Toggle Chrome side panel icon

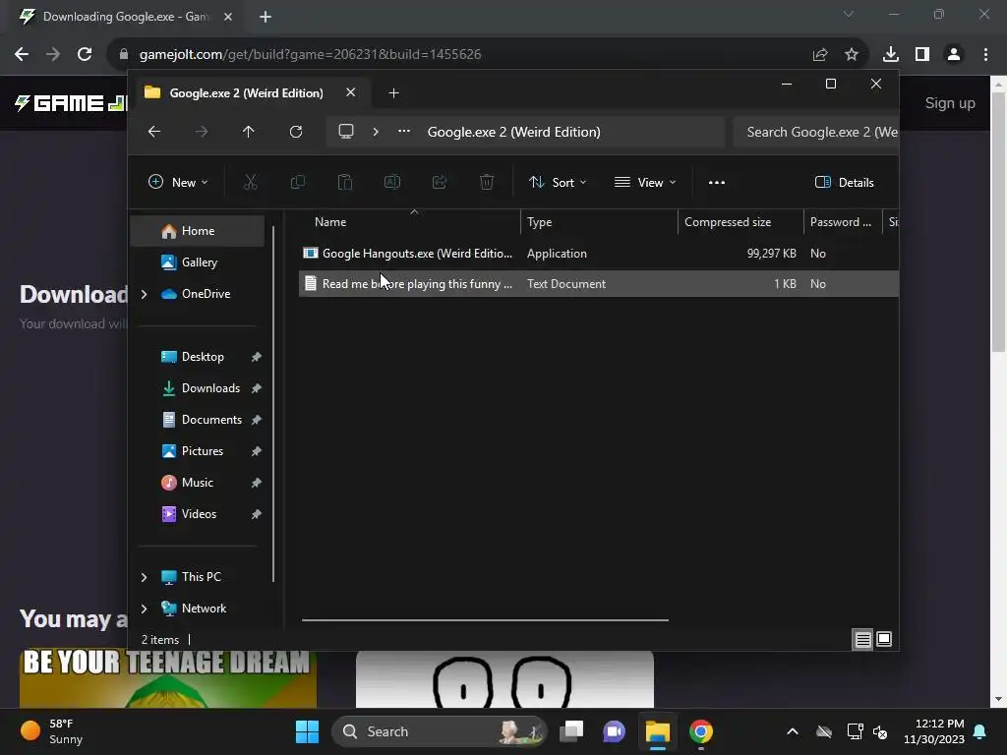[922, 55]
